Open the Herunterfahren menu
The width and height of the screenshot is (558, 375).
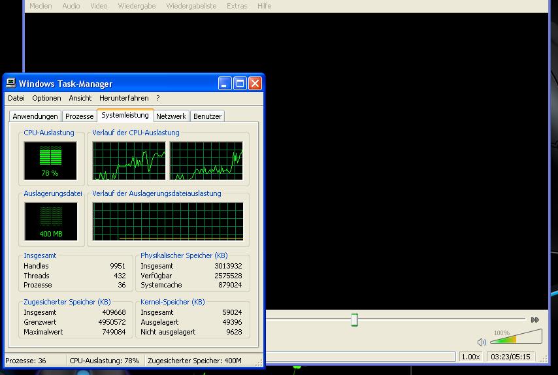[124, 98]
